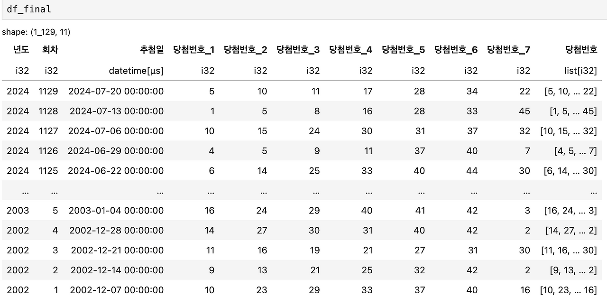Image resolution: width=607 pixels, height=306 pixels.
Task: Select the 2024-07-20 00:00:00 date cell
Action: pyautogui.click(x=116, y=91)
